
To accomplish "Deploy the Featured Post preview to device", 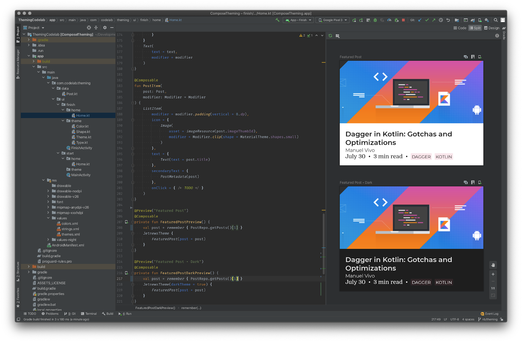I will [480, 57].
